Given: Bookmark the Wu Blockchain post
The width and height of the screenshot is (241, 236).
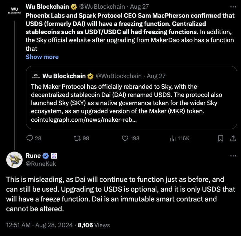Looking at the screenshot, I should point(220,138).
